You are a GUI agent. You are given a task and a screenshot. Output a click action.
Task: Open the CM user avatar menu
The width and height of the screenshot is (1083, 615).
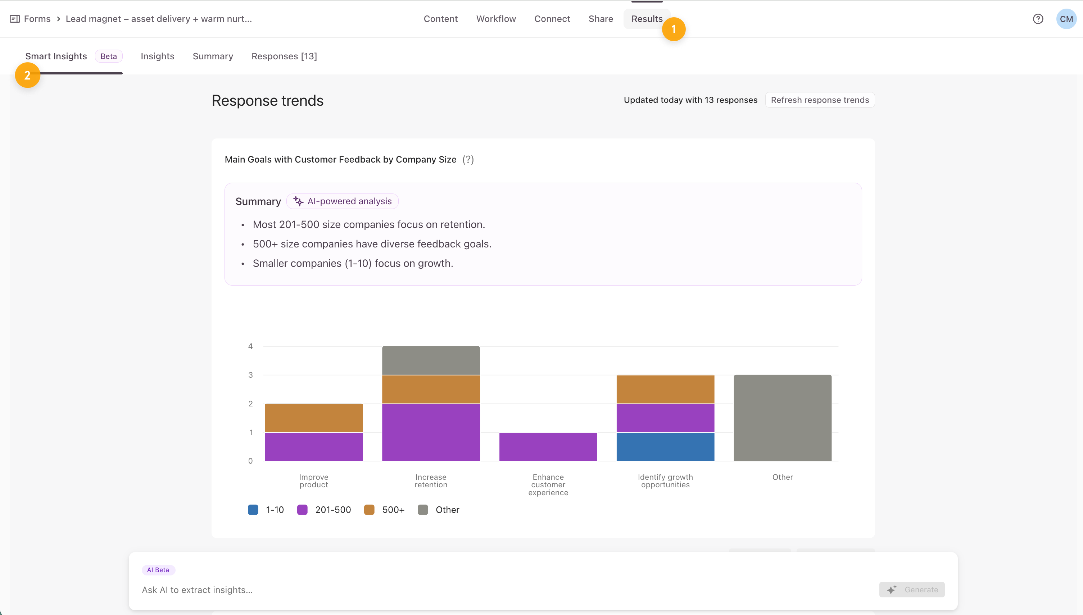pyautogui.click(x=1066, y=19)
